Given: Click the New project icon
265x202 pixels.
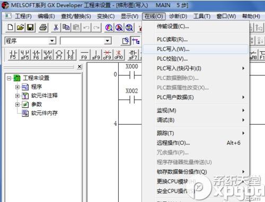Looking at the screenshot, I should [x=10, y=27].
